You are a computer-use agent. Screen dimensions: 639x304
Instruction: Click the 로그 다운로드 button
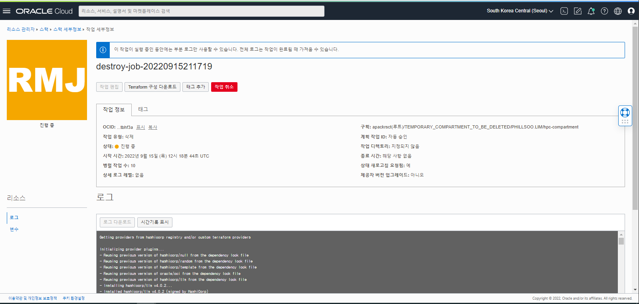pos(117,222)
